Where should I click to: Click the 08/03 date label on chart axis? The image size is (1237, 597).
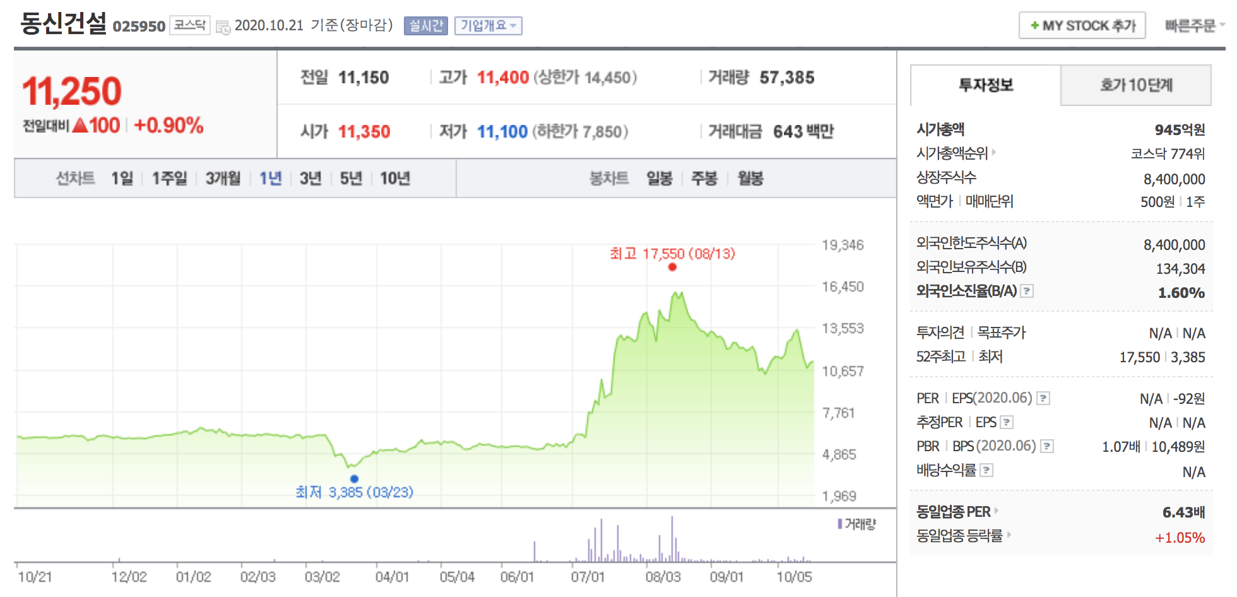pyautogui.click(x=663, y=577)
